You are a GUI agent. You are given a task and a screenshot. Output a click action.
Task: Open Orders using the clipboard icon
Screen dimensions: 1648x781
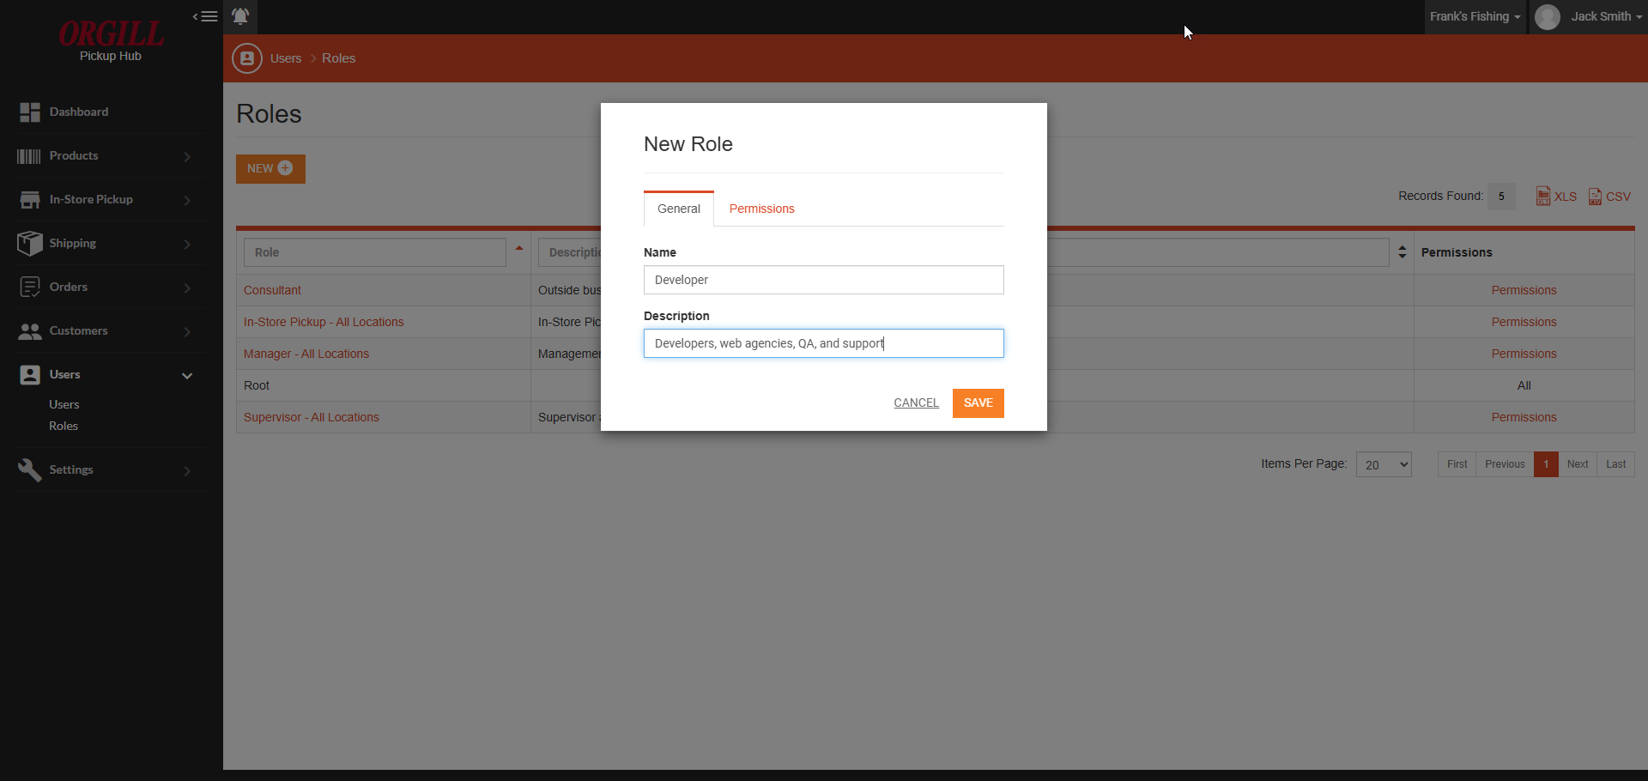click(x=31, y=287)
